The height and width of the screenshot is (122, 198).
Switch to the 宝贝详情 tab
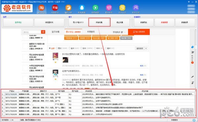[x=55, y=32]
